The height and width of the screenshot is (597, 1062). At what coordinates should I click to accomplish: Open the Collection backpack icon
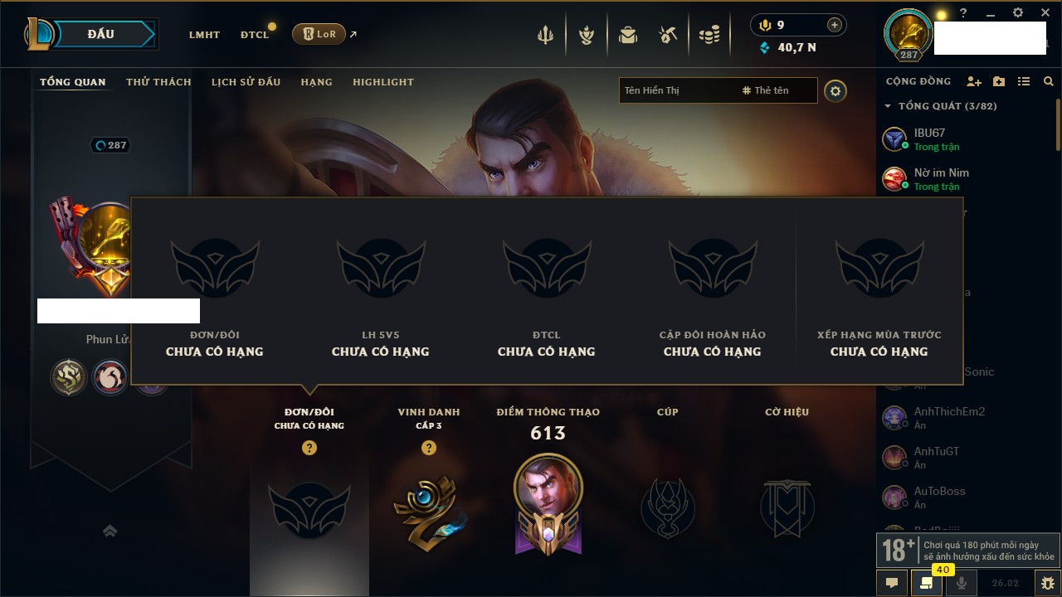click(x=628, y=35)
